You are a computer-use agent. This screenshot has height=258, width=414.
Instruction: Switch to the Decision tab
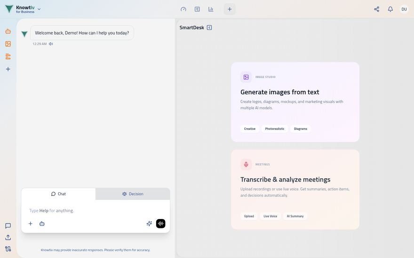(133, 194)
